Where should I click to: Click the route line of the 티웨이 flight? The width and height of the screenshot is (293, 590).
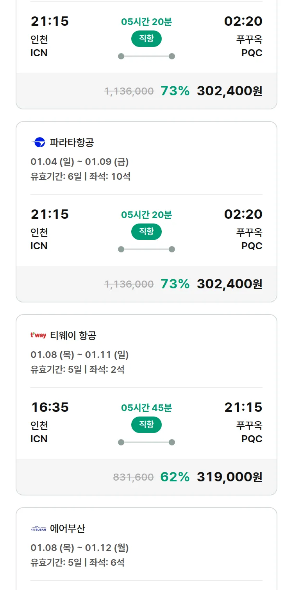coord(146,442)
